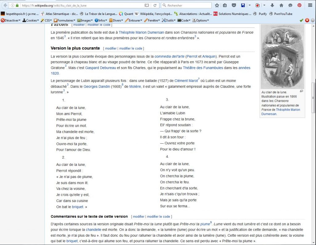Open the Formulaires dropdown menu
This screenshot has height=245, width=316.
[64, 20]
